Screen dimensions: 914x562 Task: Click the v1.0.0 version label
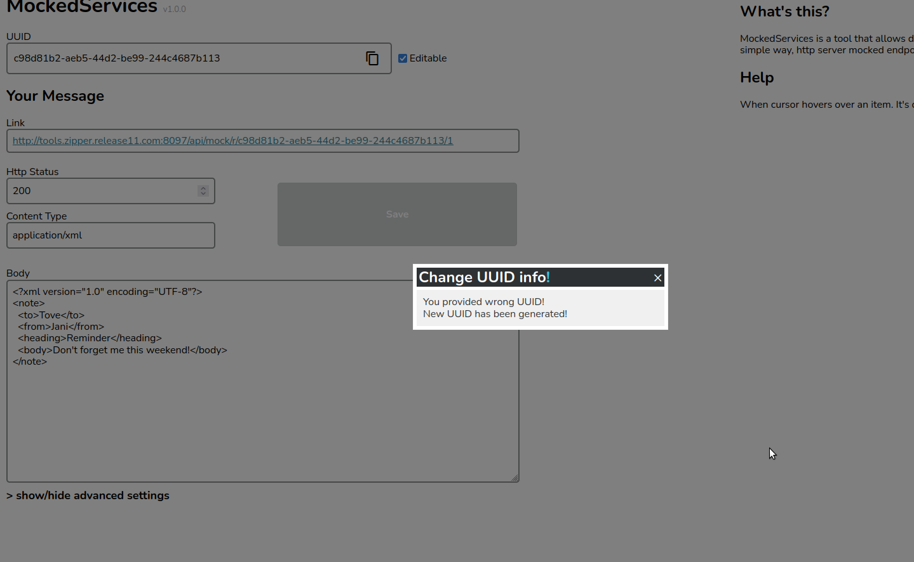tap(174, 10)
